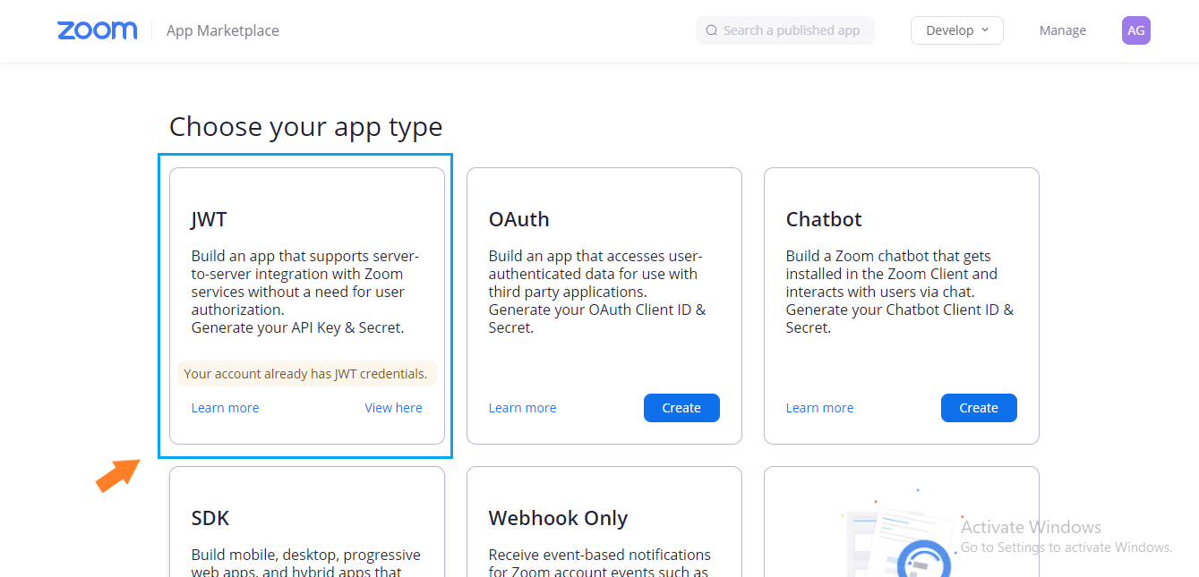Click the Choose your app type heading
This screenshot has height=577, width=1199.
click(x=306, y=127)
